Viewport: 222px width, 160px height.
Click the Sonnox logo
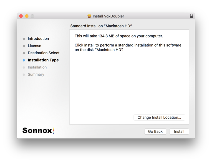pos(38,130)
